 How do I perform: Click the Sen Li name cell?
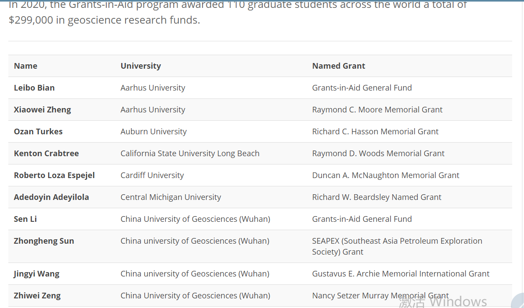coord(25,219)
